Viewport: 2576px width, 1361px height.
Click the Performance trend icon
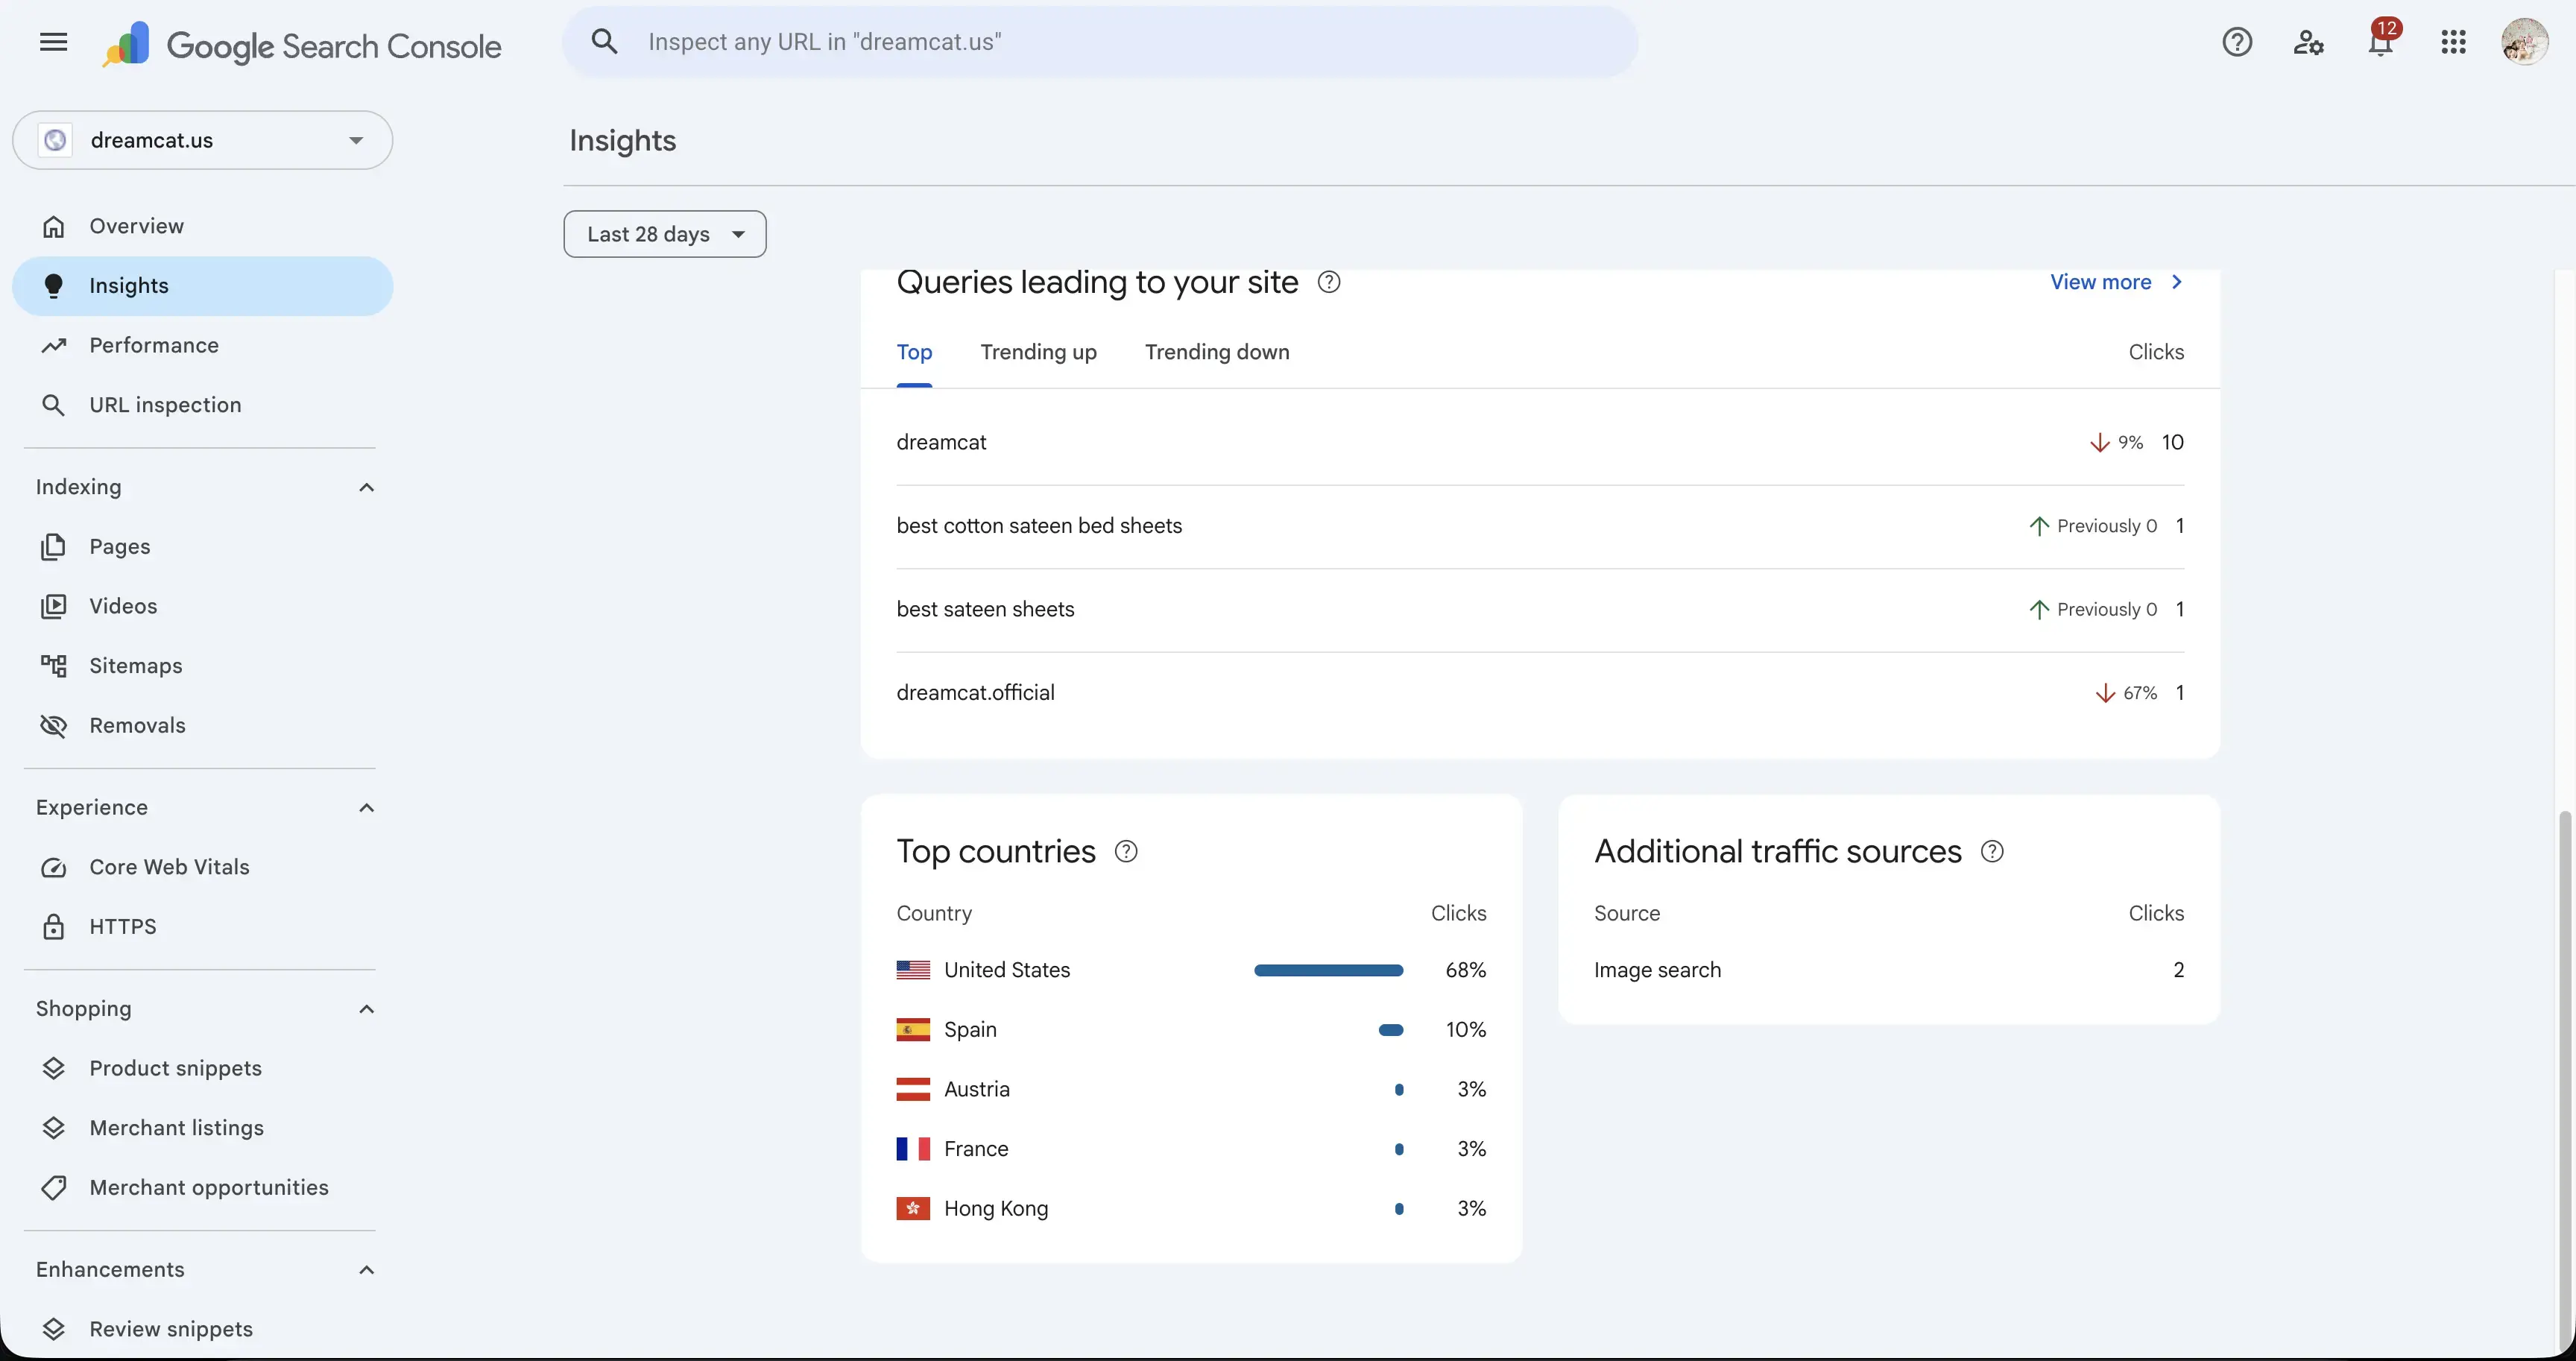(x=53, y=345)
